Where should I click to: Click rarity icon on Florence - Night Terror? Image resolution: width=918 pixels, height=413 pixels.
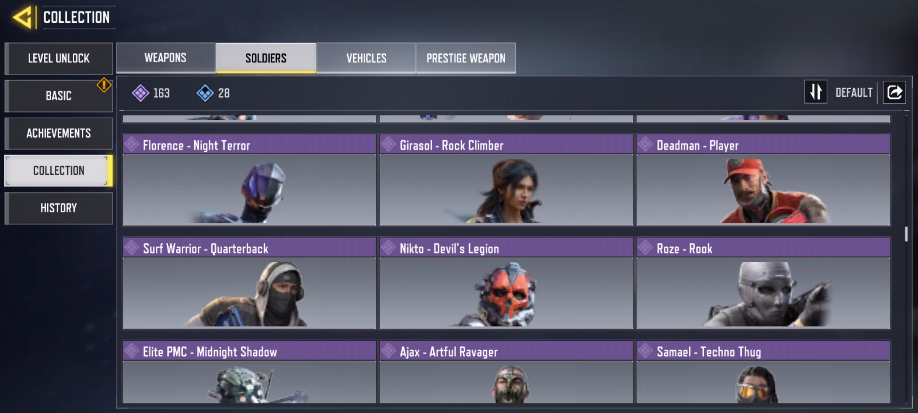tap(132, 145)
